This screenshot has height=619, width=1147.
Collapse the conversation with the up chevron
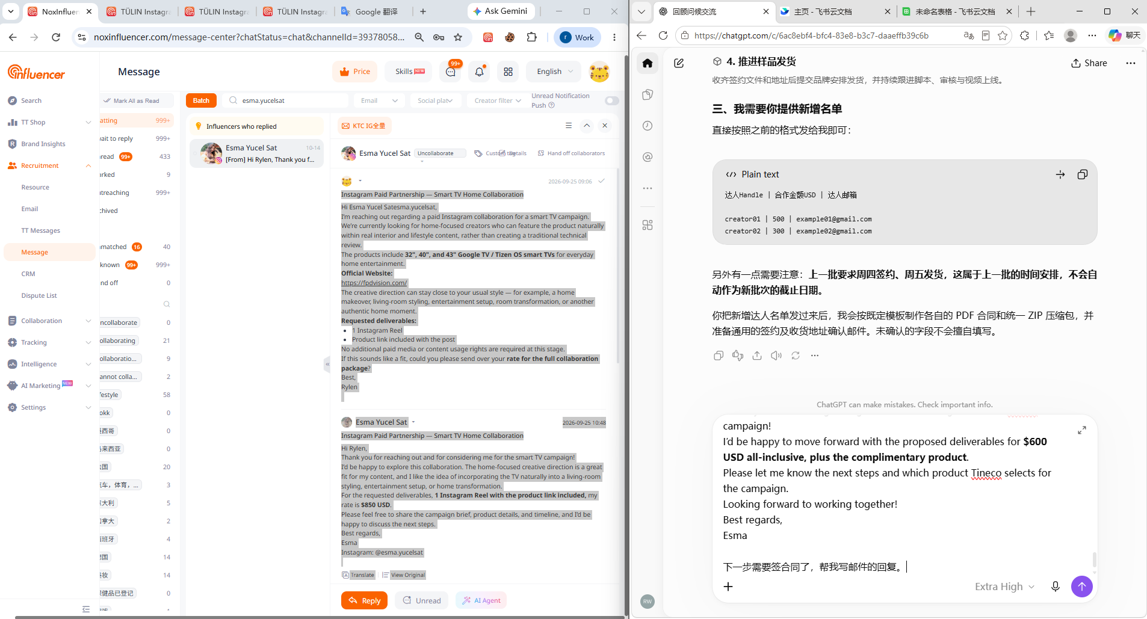pyautogui.click(x=587, y=126)
